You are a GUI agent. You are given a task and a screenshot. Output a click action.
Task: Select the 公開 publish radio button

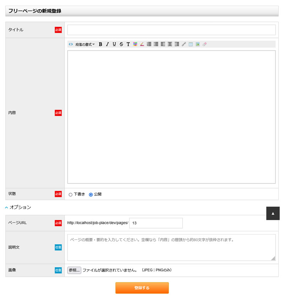(x=91, y=194)
